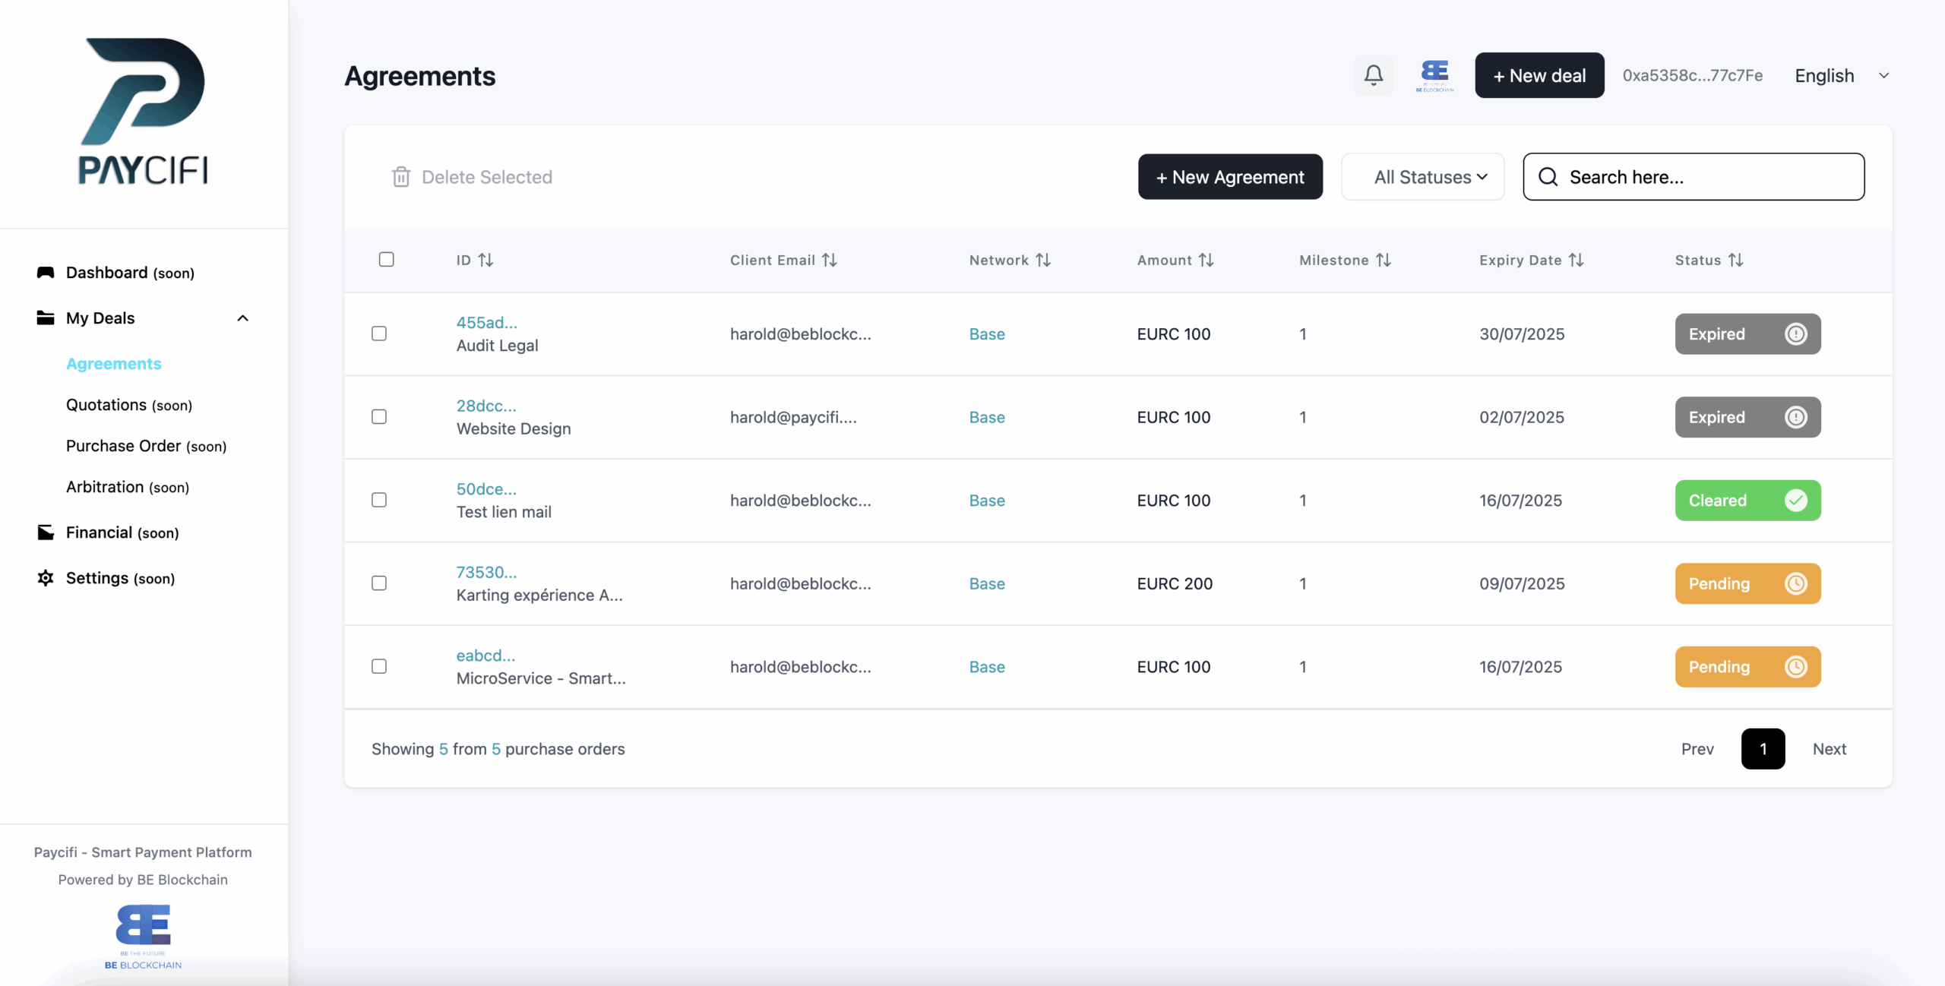Check the Audit Legal row checkbox
Image resolution: width=1945 pixels, height=986 pixels.
379,333
